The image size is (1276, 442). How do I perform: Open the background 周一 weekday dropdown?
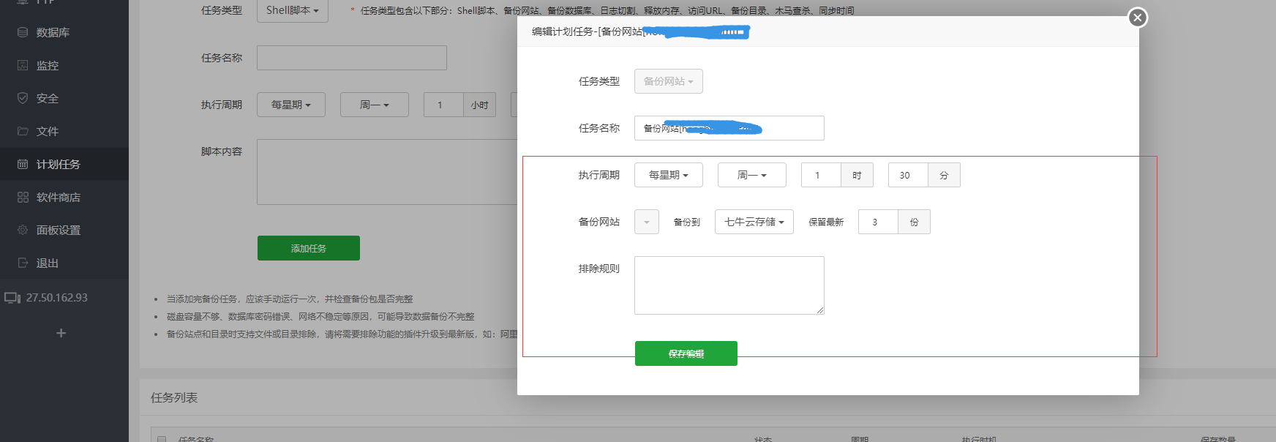pos(375,105)
